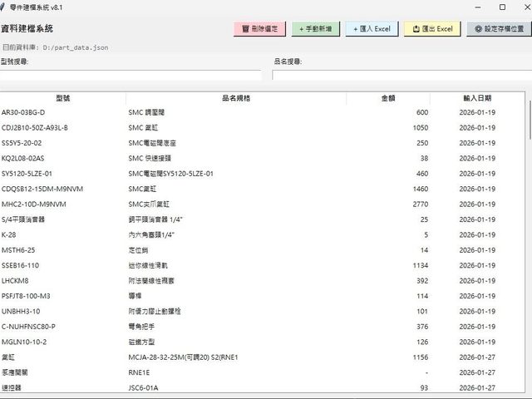Click the table vertical scrollbar thumb

coord(530,120)
